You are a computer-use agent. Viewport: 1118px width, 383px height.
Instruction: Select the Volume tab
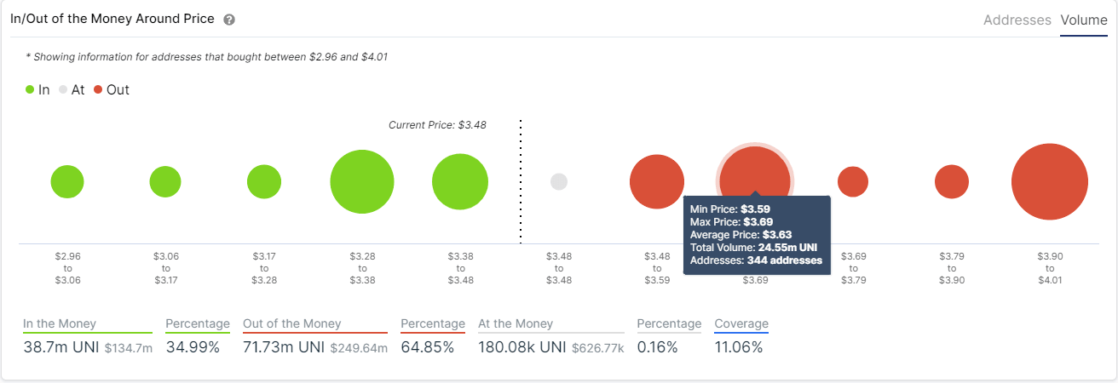point(1084,20)
